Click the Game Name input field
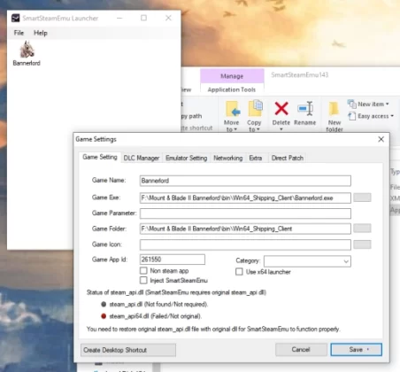The image size is (400, 372). pos(245,181)
